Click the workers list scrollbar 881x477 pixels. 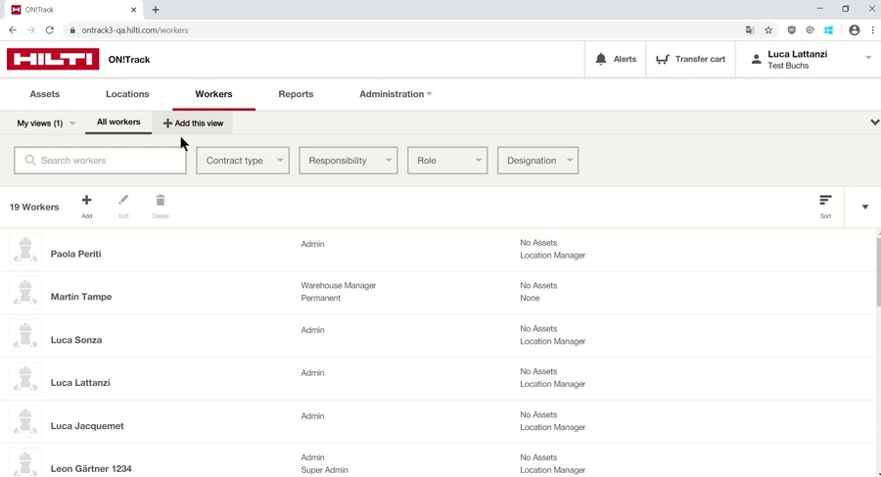click(878, 272)
